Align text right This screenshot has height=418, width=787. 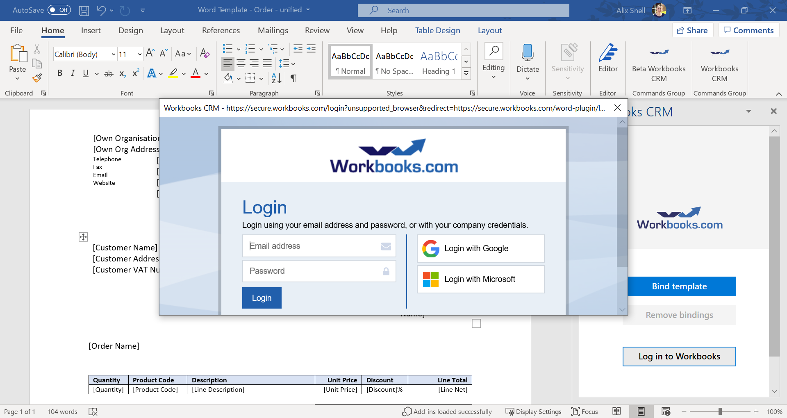[254, 64]
